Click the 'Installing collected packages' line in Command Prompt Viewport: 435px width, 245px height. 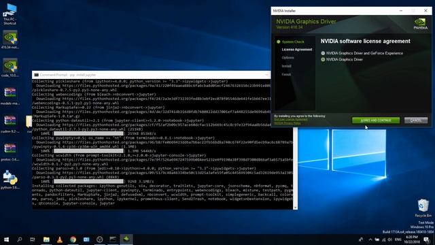tap(162, 186)
